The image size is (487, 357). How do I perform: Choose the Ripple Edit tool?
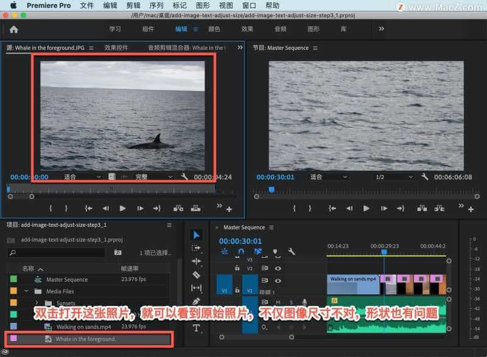[x=196, y=262]
